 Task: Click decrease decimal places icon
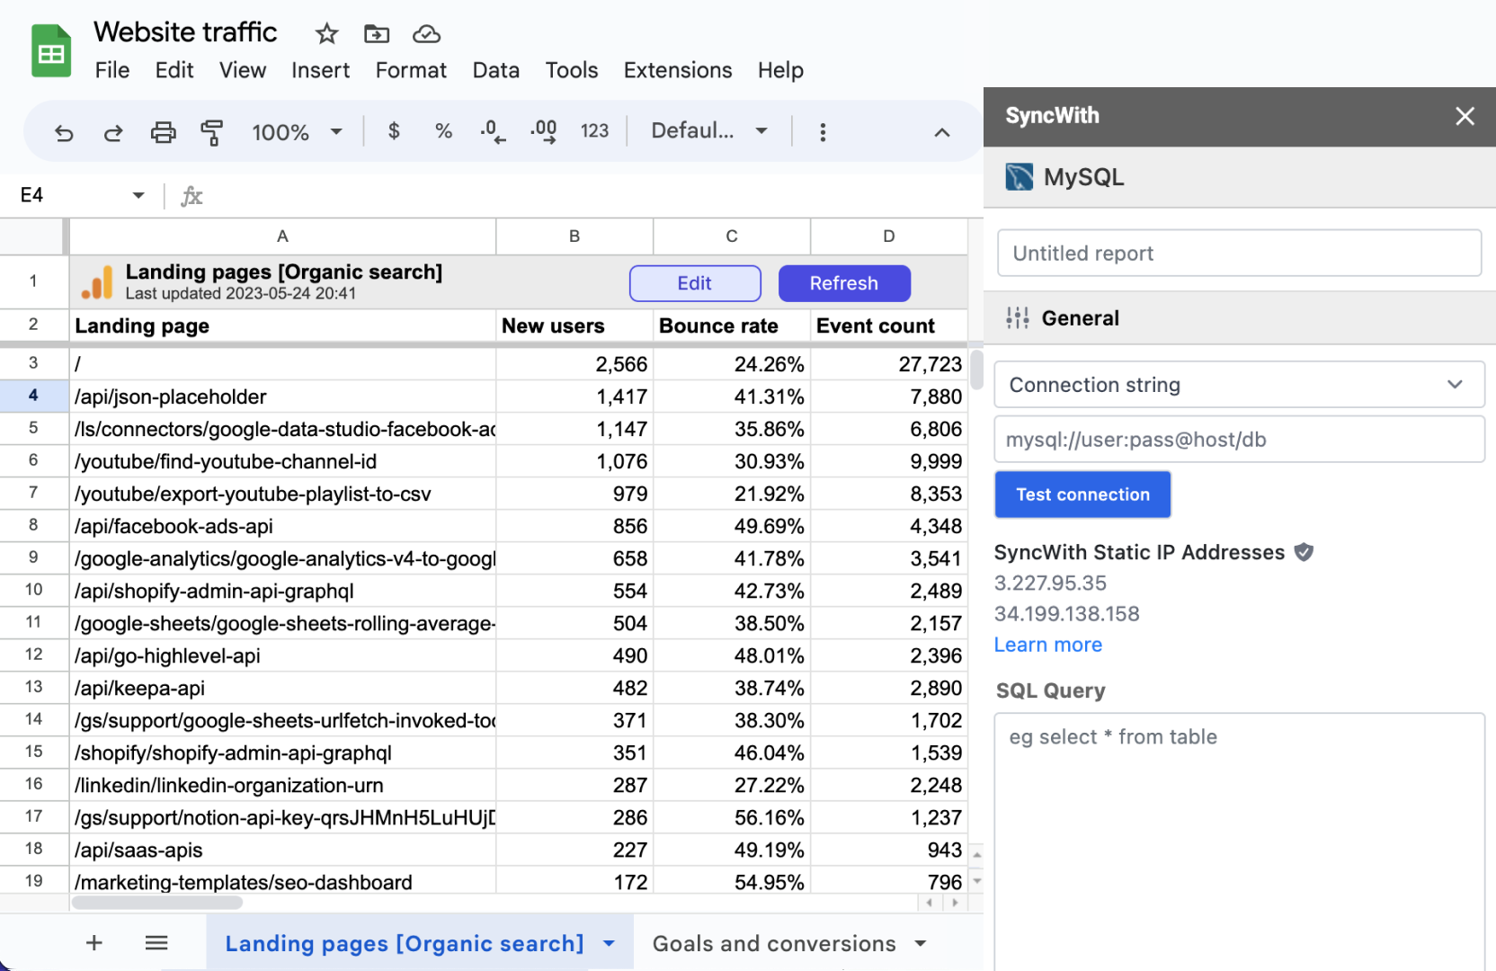(493, 131)
